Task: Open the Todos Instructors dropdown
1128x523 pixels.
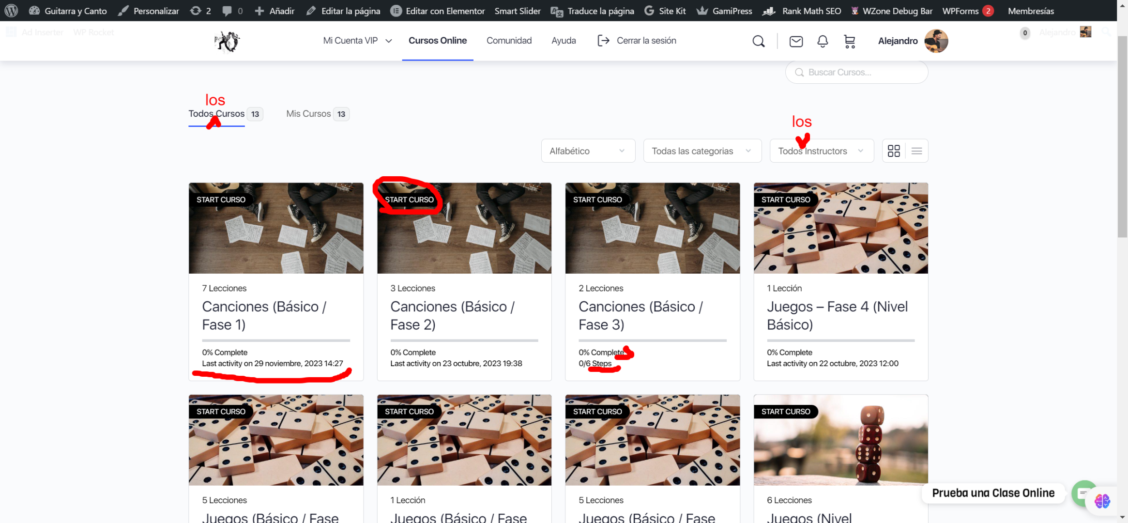Action: (x=822, y=151)
